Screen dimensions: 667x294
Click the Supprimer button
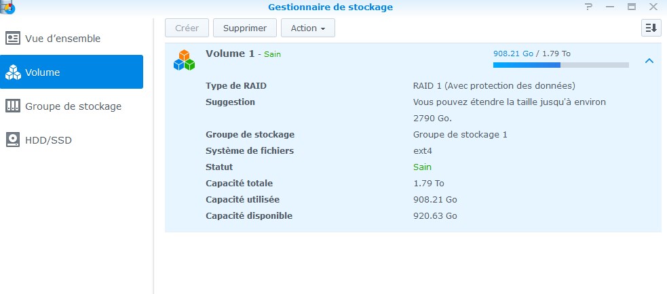pos(245,28)
